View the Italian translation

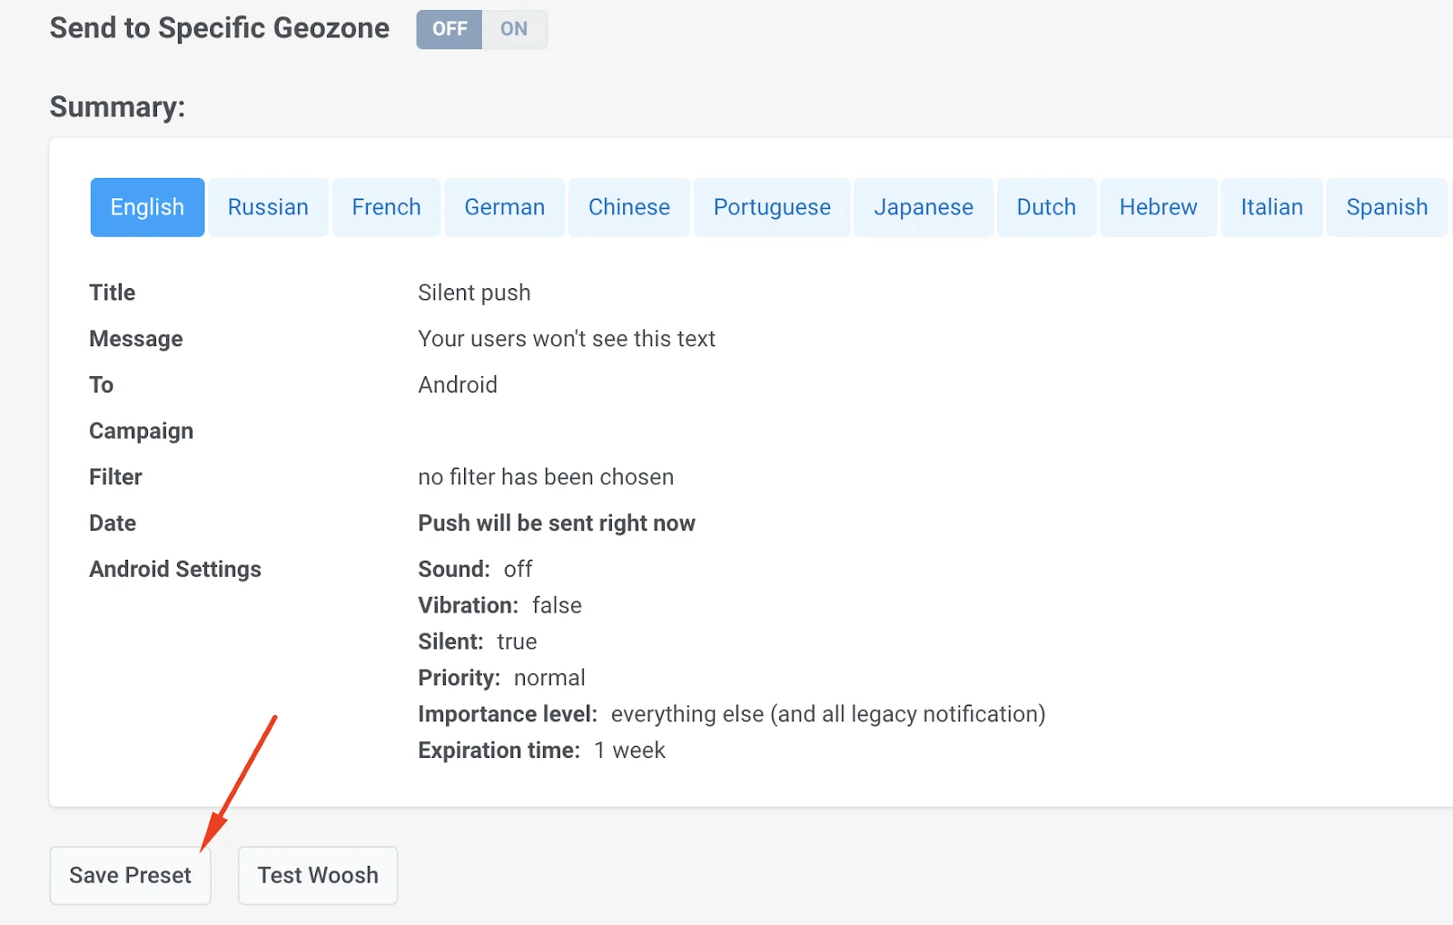coord(1271,207)
